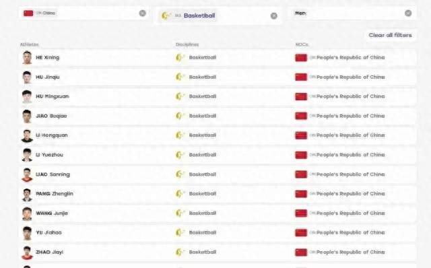431x268 pixels.
Task: Click Basketball label in HE Xining row
Action: [x=203, y=57]
